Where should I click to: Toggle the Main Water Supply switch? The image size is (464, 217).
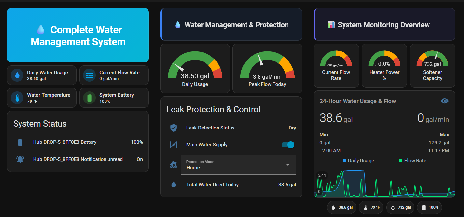288,145
